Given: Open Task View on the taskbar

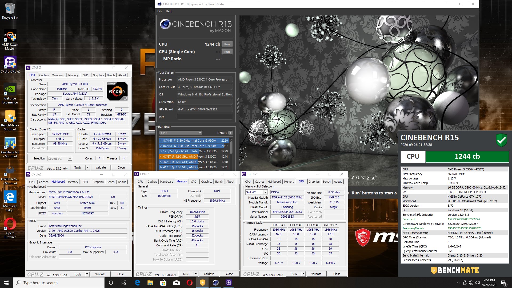Looking at the screenshot, I should 124,283.
